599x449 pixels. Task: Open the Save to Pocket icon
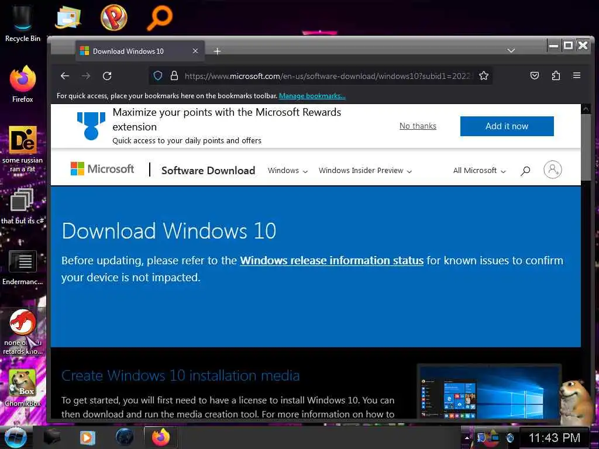535,75
